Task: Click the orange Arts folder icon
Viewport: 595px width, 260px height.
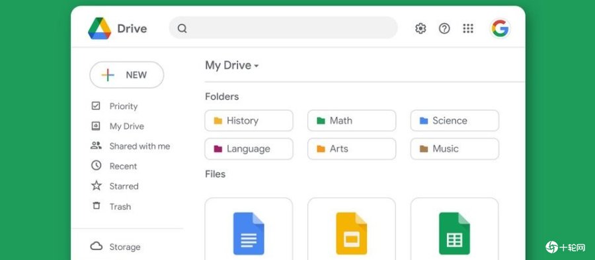Action: (x=321, y=148)
